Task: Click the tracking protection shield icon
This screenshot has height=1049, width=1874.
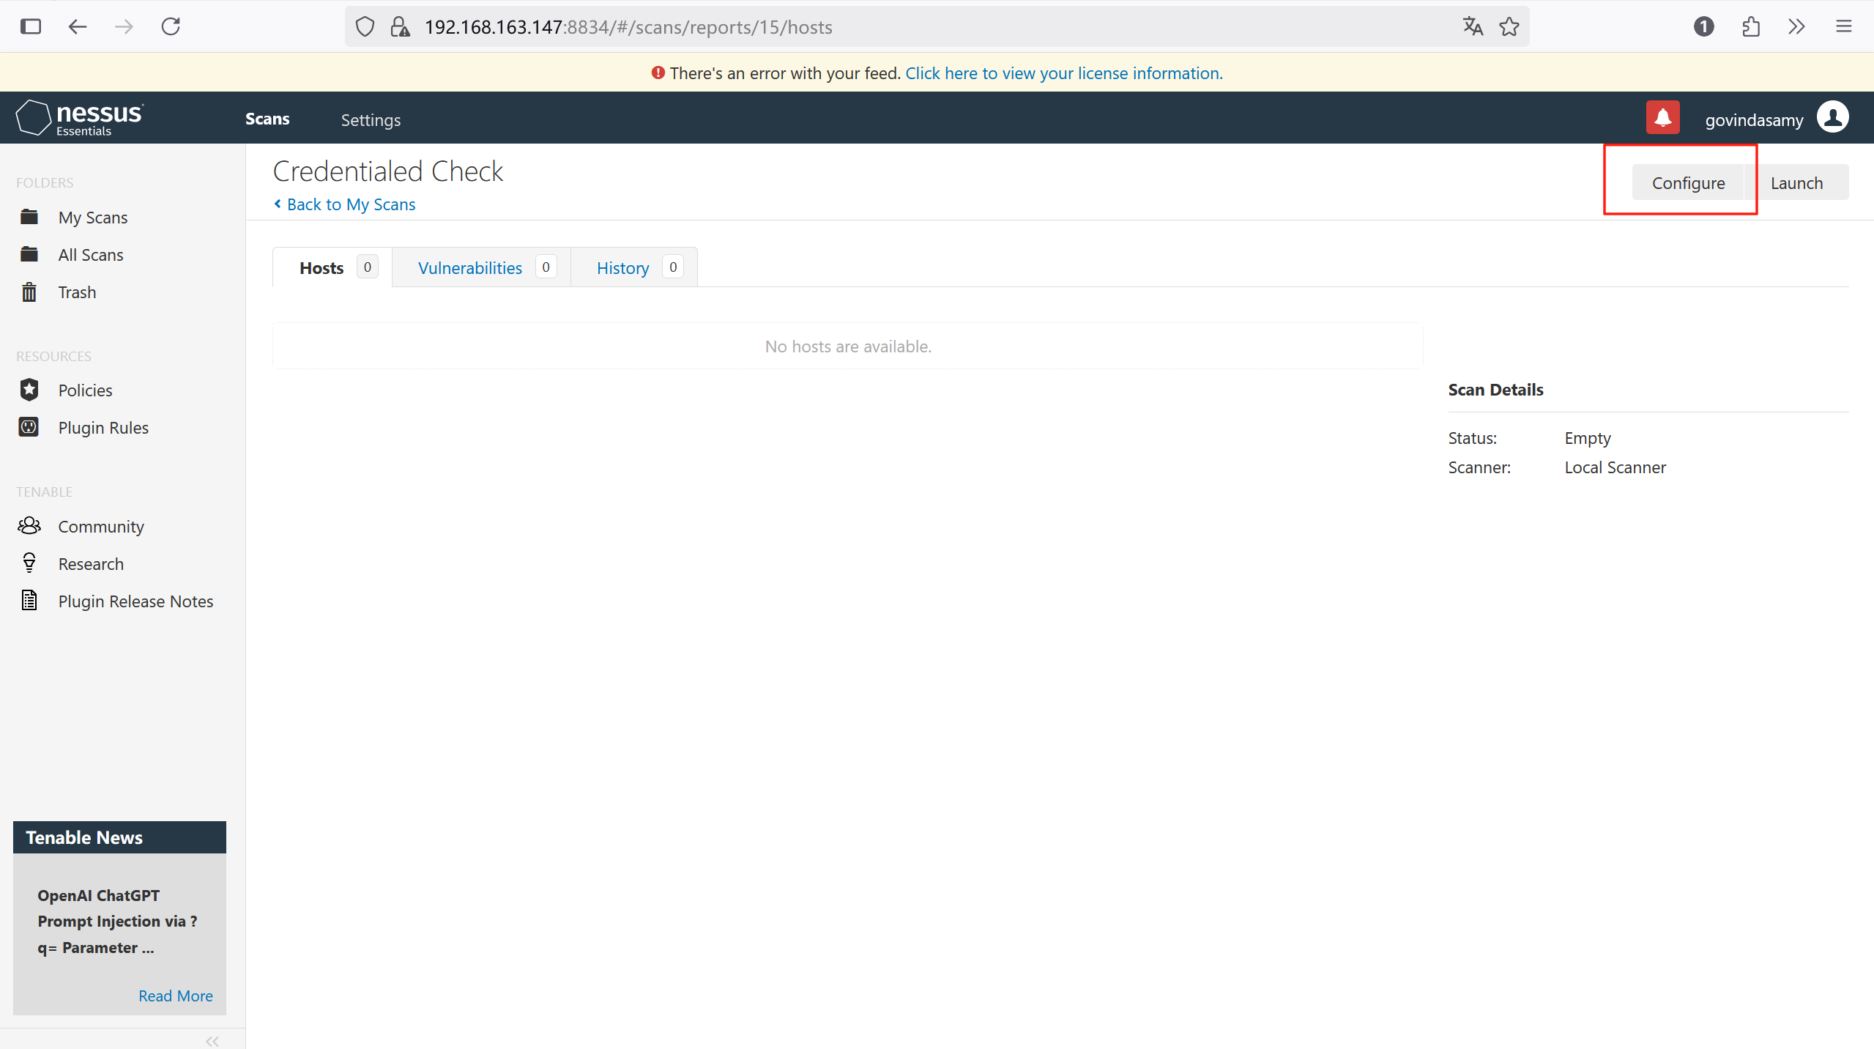Action: pos(365,27)
